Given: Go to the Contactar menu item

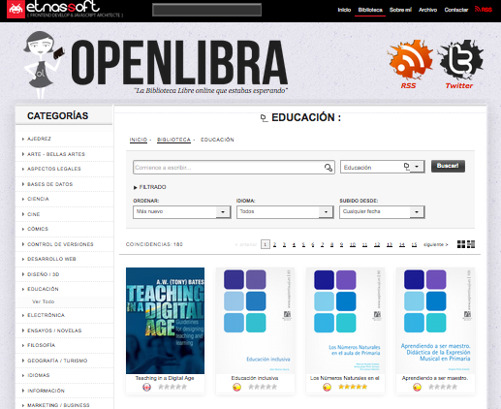Looking at the screenshot, I should point(456,10).
